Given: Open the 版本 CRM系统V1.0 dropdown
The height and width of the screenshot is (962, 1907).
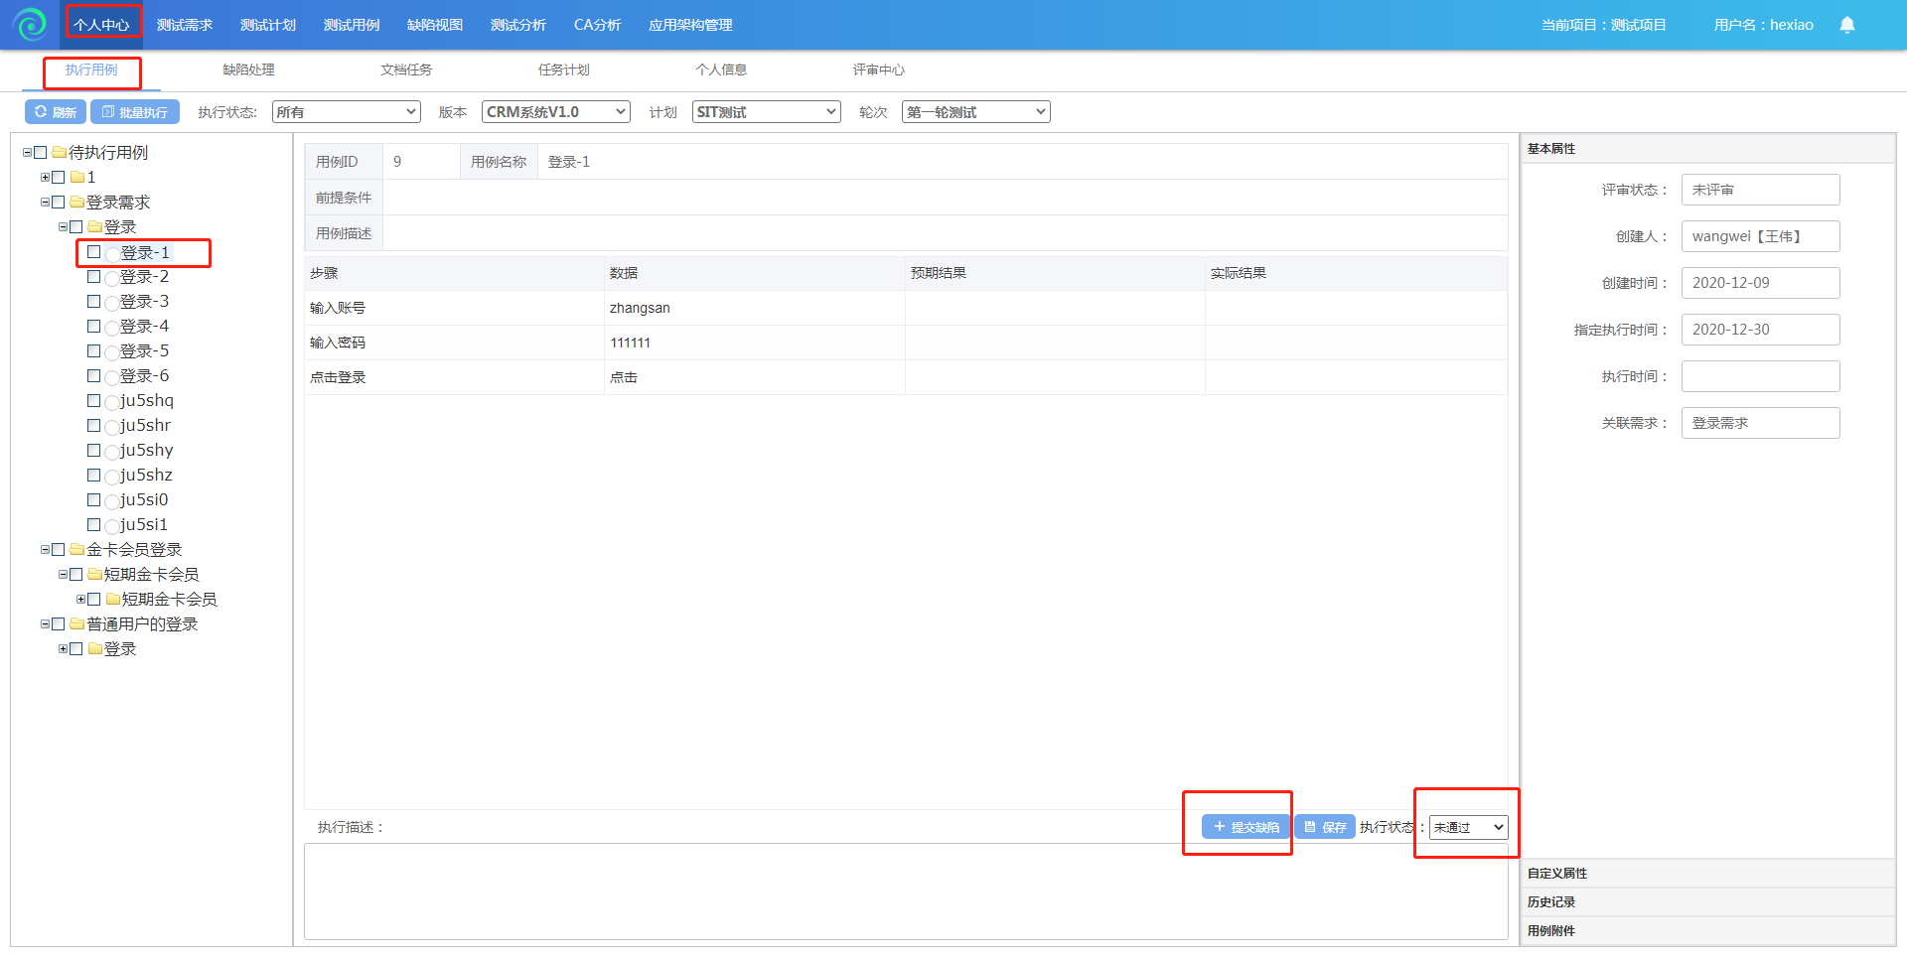Looking at the screenshot, I should tap(555, 112).
